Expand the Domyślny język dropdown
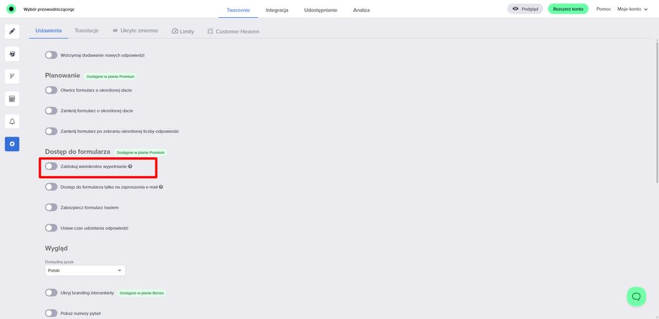Screen dimensions: 659x319 click(x=85, y=271)
